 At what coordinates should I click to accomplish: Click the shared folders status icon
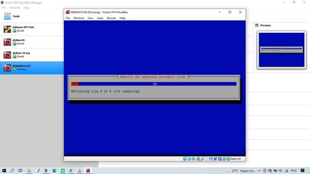pyautogui.click(x=207, y=159)
